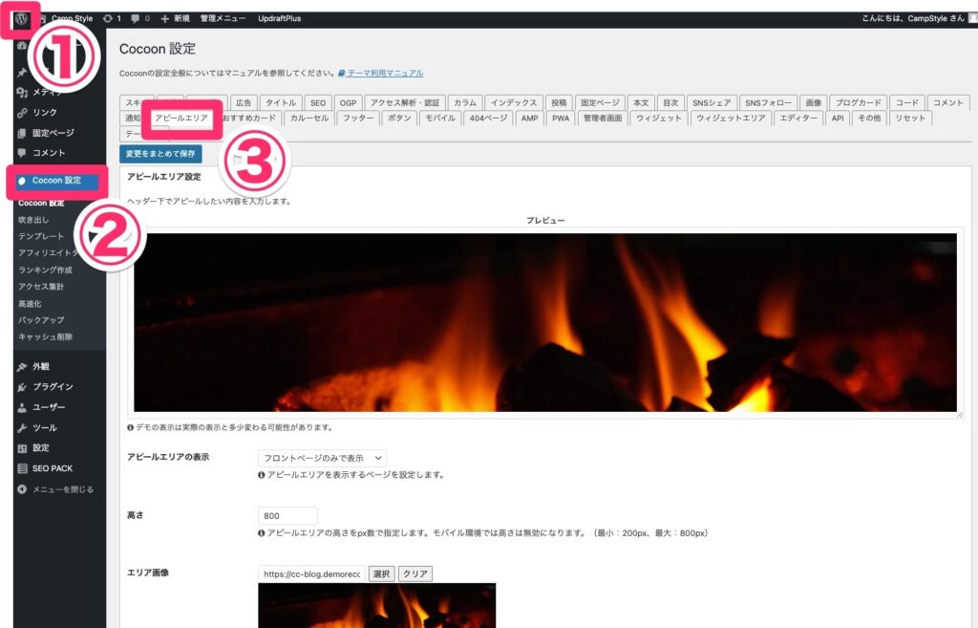Open the comments bubble in admin bar
The height and width of the screenshot is (628, 978).
(135, 19)
